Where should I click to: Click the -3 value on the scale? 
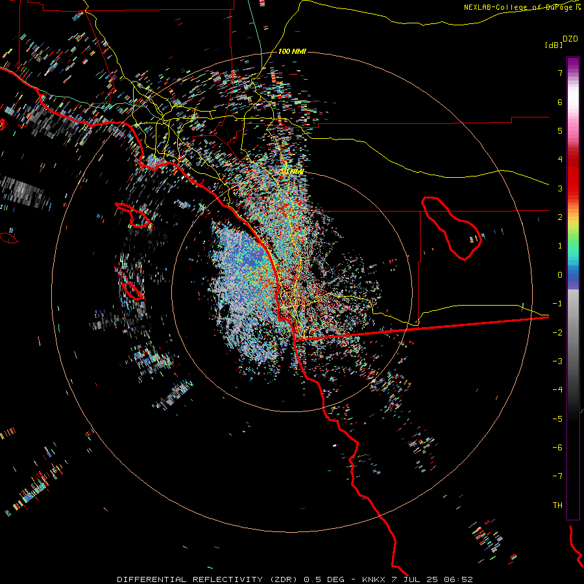point(557,361)
